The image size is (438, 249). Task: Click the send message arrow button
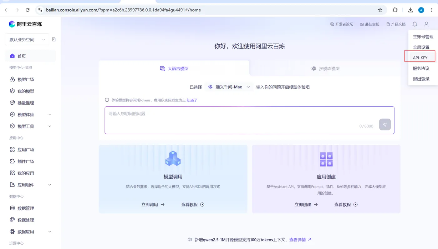(385, 124)
